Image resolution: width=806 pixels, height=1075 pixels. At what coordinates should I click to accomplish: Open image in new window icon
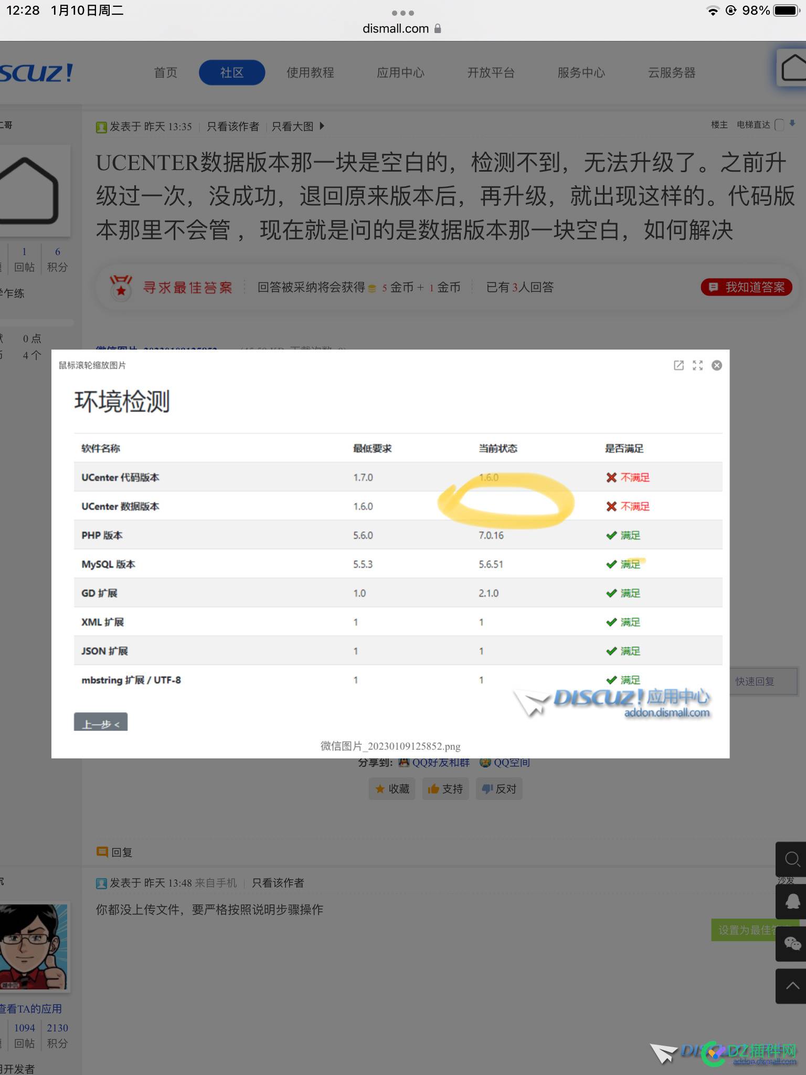pos(678,365)
